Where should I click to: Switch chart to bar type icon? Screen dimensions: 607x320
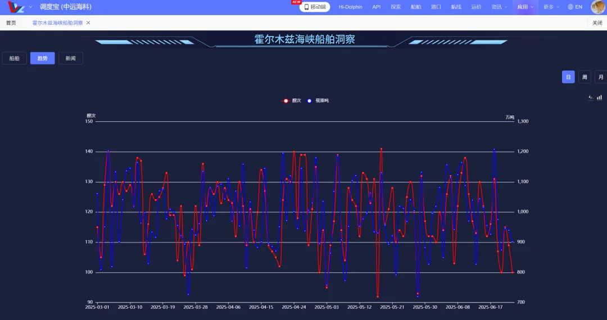pyautogui.click(x=599, y=97)
